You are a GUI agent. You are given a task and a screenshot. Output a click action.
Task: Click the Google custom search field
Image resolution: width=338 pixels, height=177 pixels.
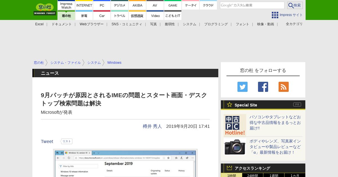point(252,5)
